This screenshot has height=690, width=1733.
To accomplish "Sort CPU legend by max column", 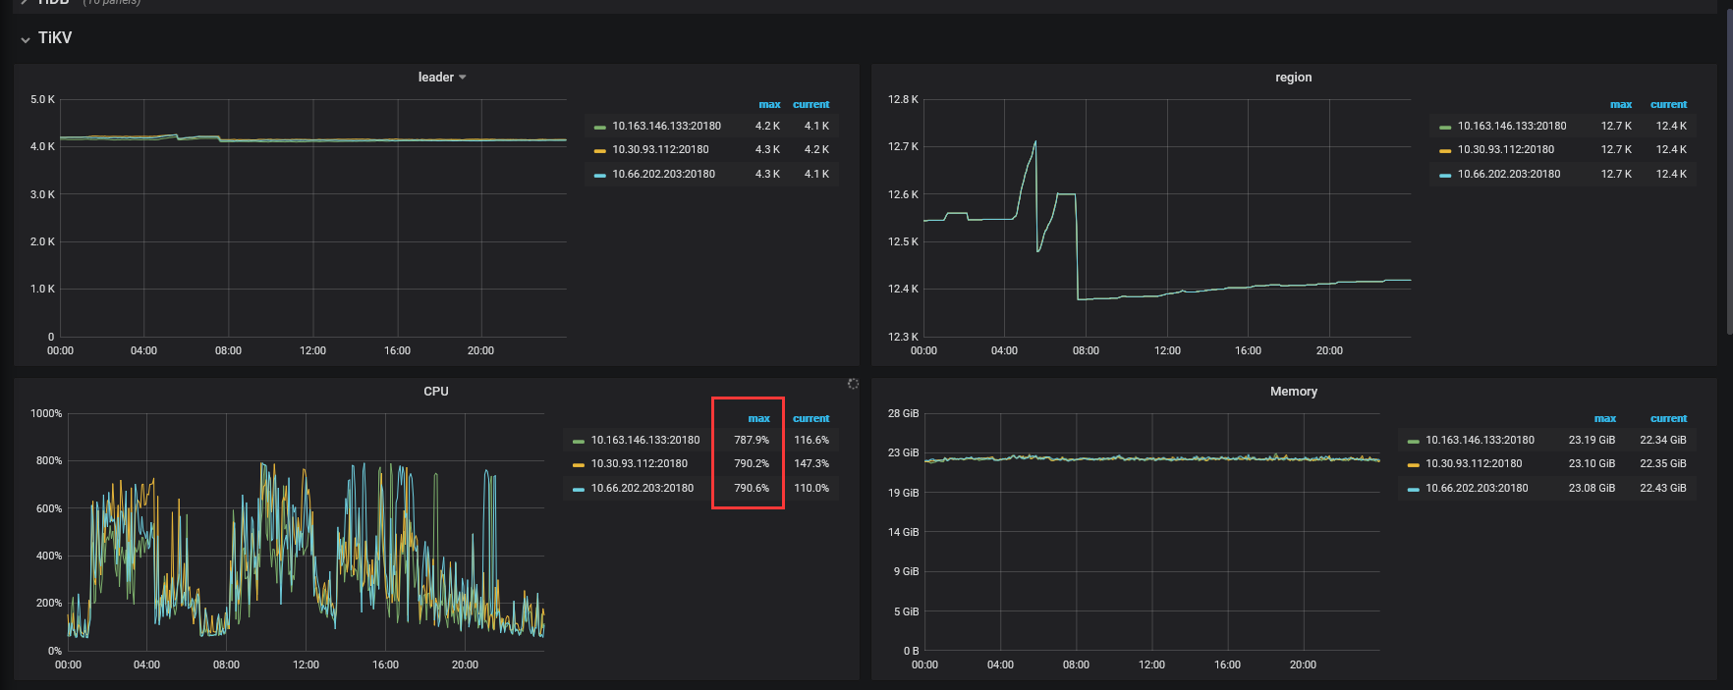I will pyautogui.click(x=758, y=418).
